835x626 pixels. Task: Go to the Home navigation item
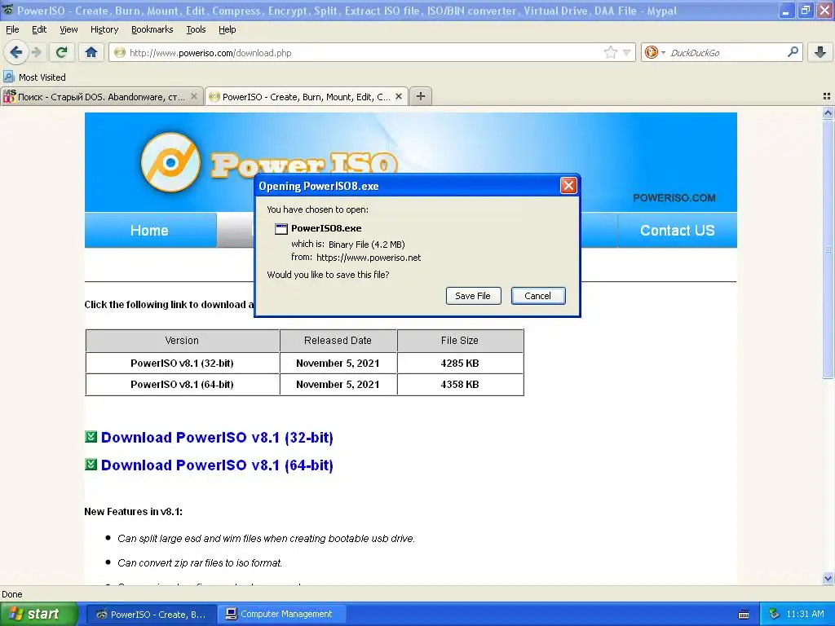(x=150, y=231)
